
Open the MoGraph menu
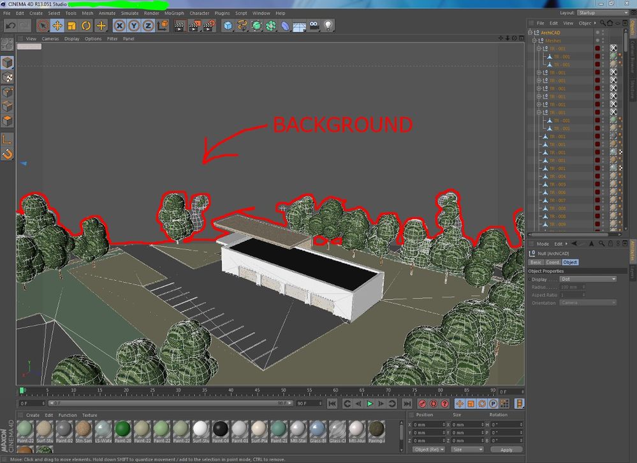click(174, 13)
